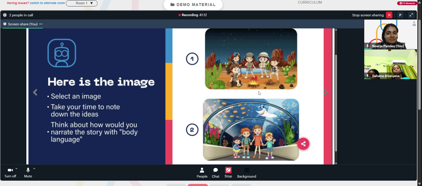This screenshot has width=422, height=186.
Task: Click the Recording indicator
Action: [x=192, y=15]
